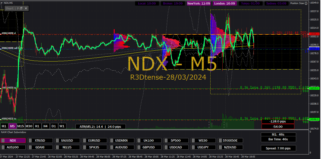
Task: Click the NewYork 12:09 session clock
Action: 199,3
